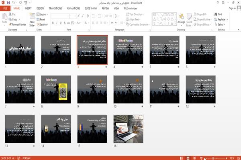The image size is (241, 160).
Task: Click the Sign in link
Action: click(x=232, y=8)
